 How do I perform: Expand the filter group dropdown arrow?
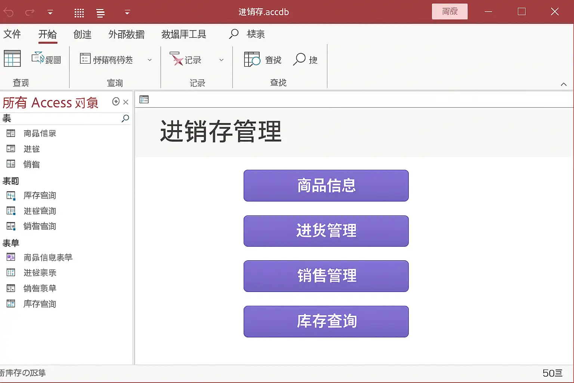149,60
